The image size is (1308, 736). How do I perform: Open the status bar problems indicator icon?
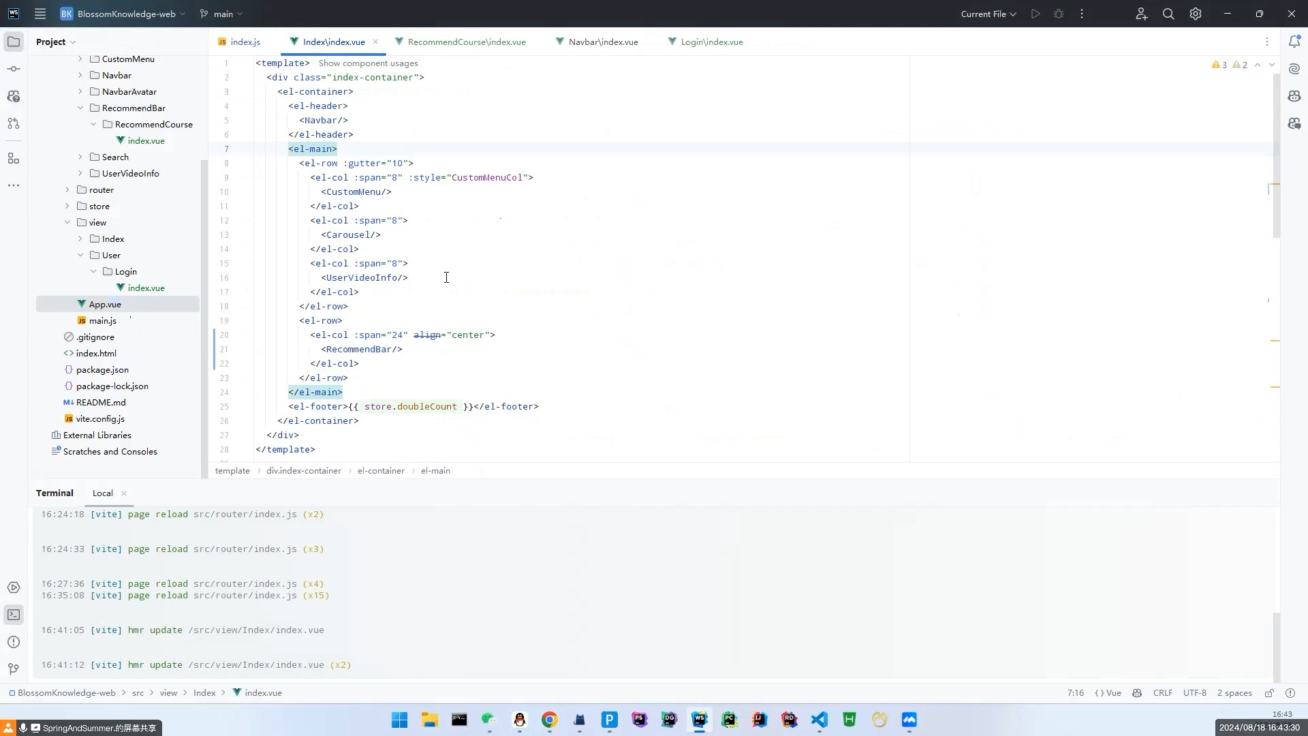[1290, 693]
